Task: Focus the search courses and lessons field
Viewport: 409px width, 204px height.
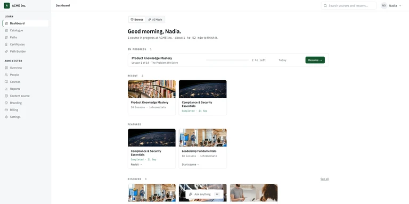Action: (x=348, y=5)
